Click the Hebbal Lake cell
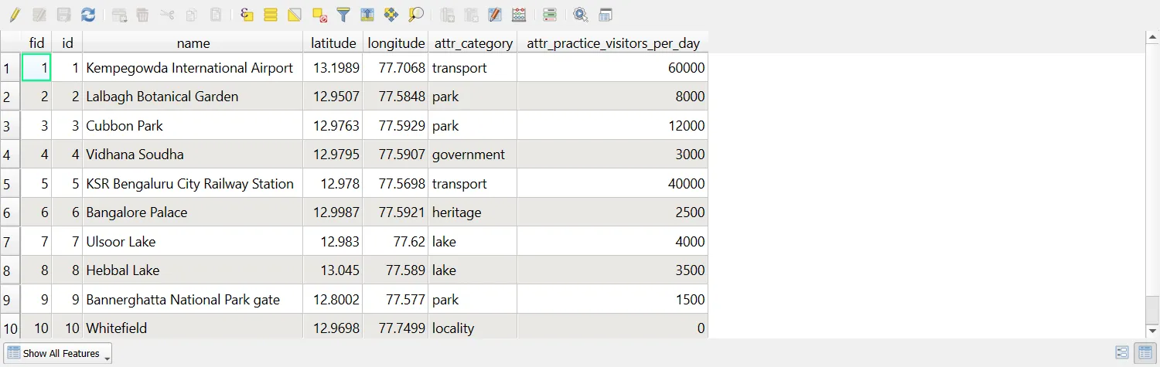This screenshot has height=367, width=1160. coord(193,270)
